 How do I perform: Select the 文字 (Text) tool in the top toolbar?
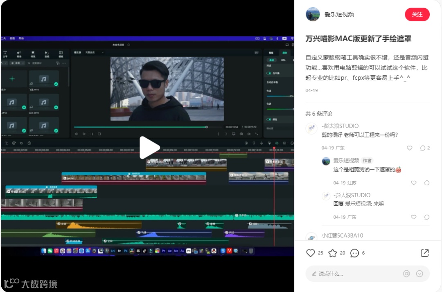coord(6,54)
